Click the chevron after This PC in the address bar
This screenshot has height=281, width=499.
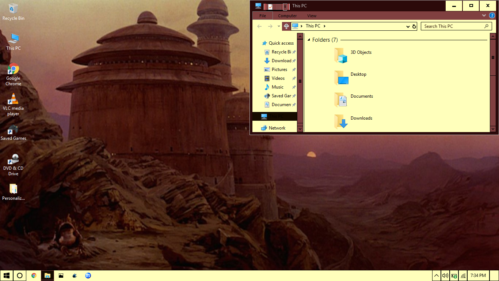[x=324, y=26]
